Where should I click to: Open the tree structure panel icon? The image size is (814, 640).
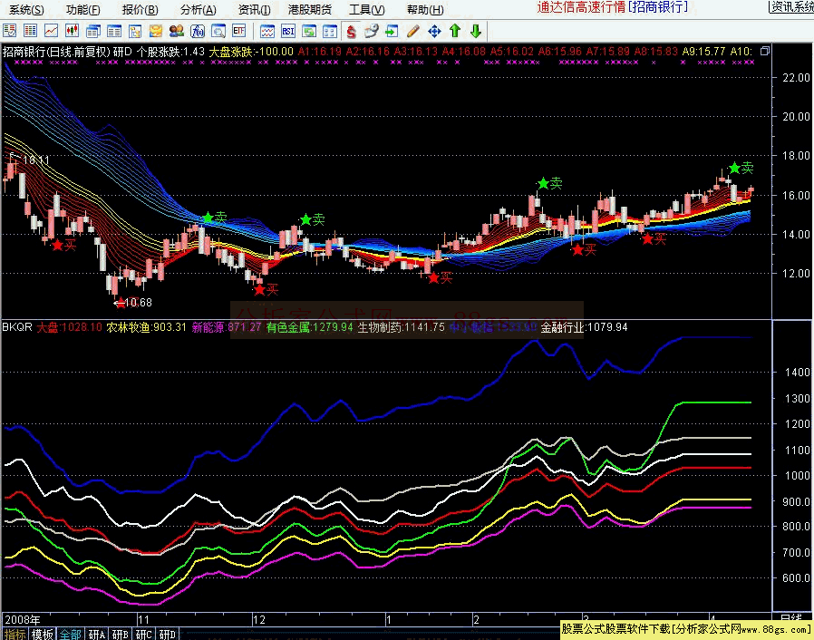pos(135,31)
